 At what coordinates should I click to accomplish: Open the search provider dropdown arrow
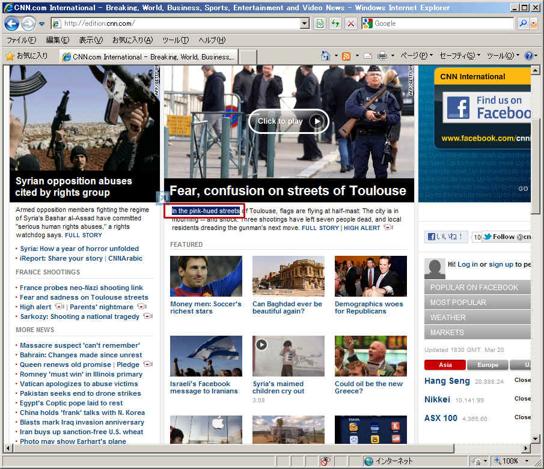[534, 23]
